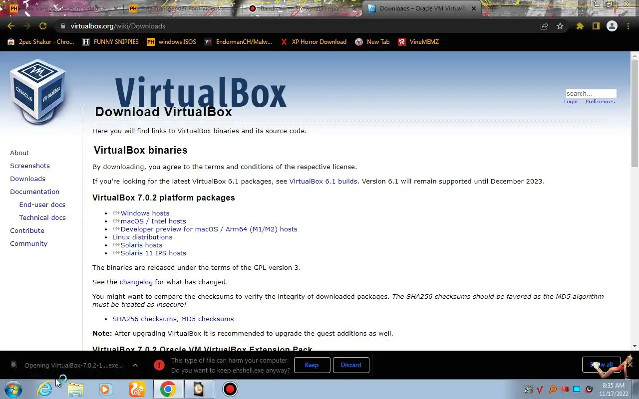The height and width of the screenshot is (399, 639).
Task: Open Documentation in the sidebar
Action: click(34, 192)
